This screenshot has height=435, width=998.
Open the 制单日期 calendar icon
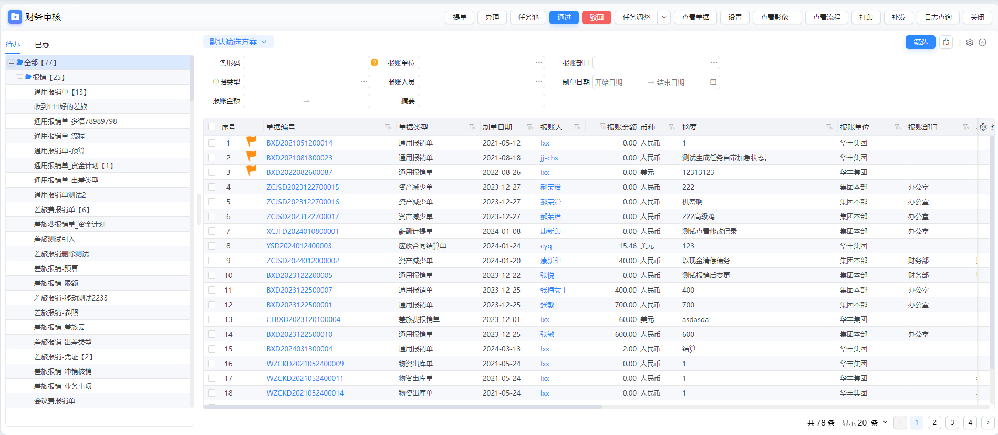tap(713, 82)
